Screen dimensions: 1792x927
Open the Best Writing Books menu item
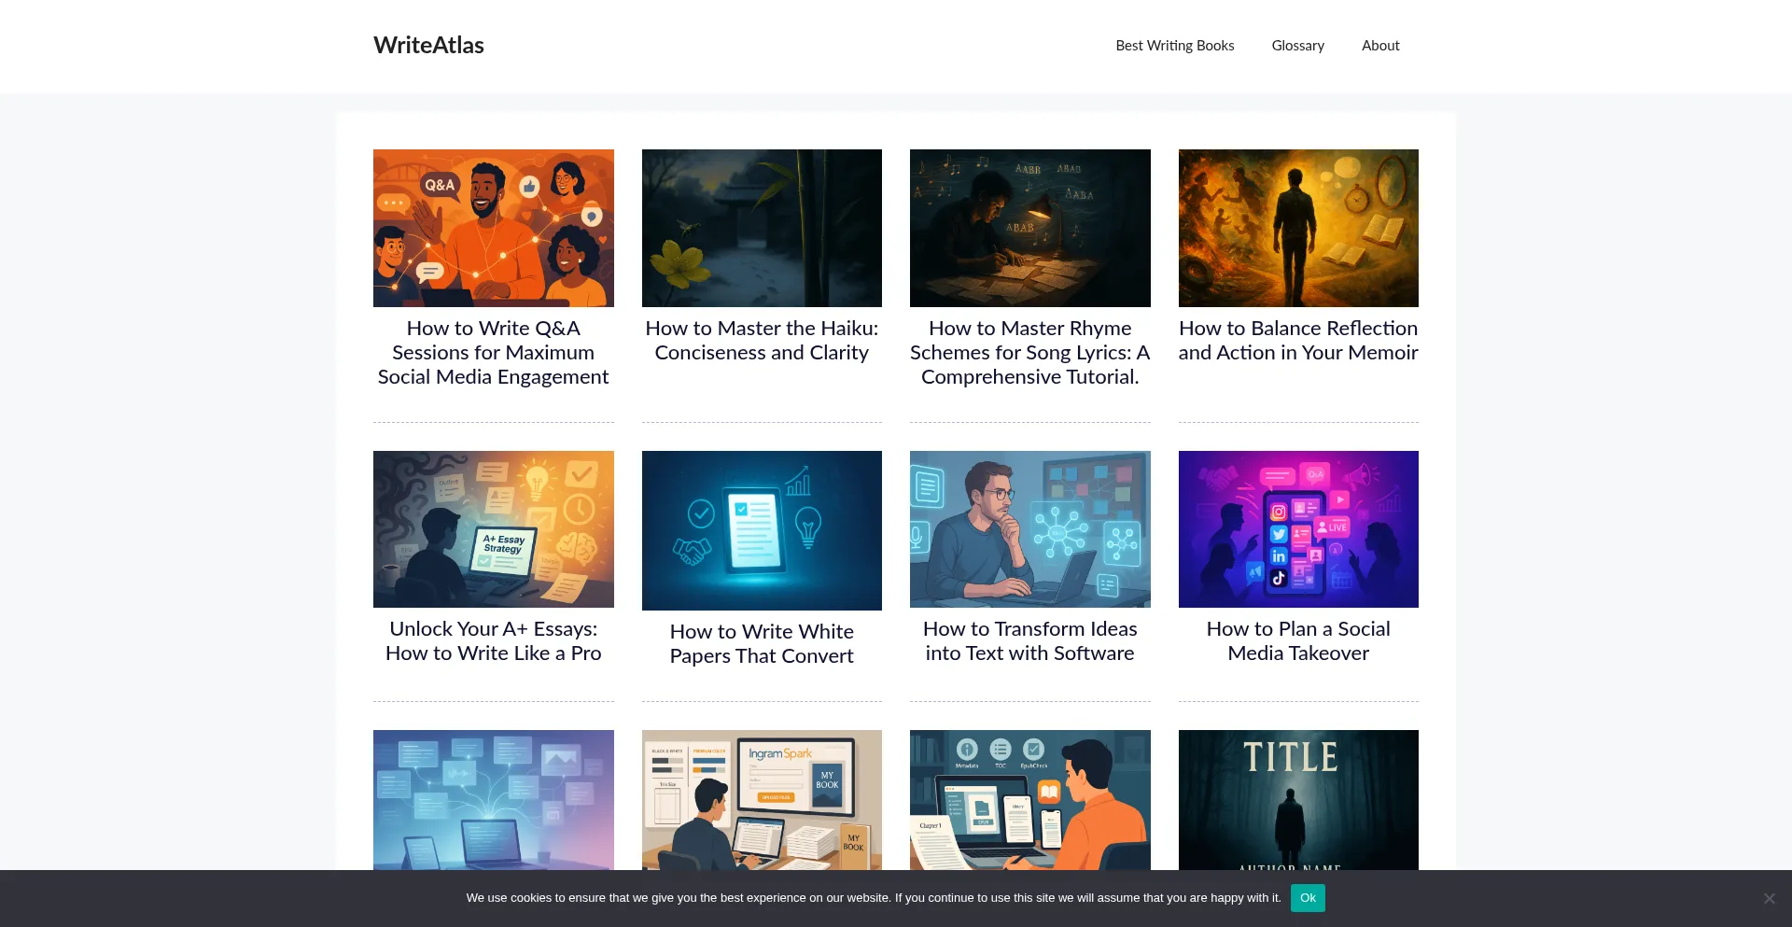[x=1174, y=46]
